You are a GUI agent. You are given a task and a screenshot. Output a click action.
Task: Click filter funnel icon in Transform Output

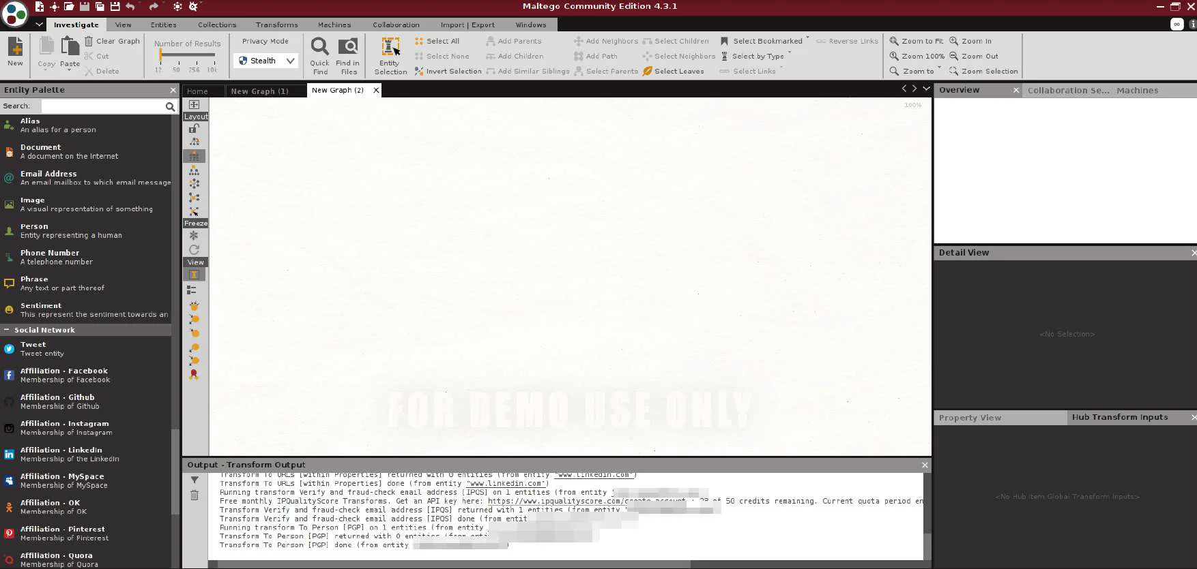pyautogui.click(x=194, y=480)
